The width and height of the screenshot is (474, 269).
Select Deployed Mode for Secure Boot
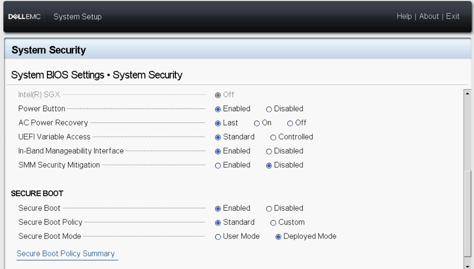278,237
